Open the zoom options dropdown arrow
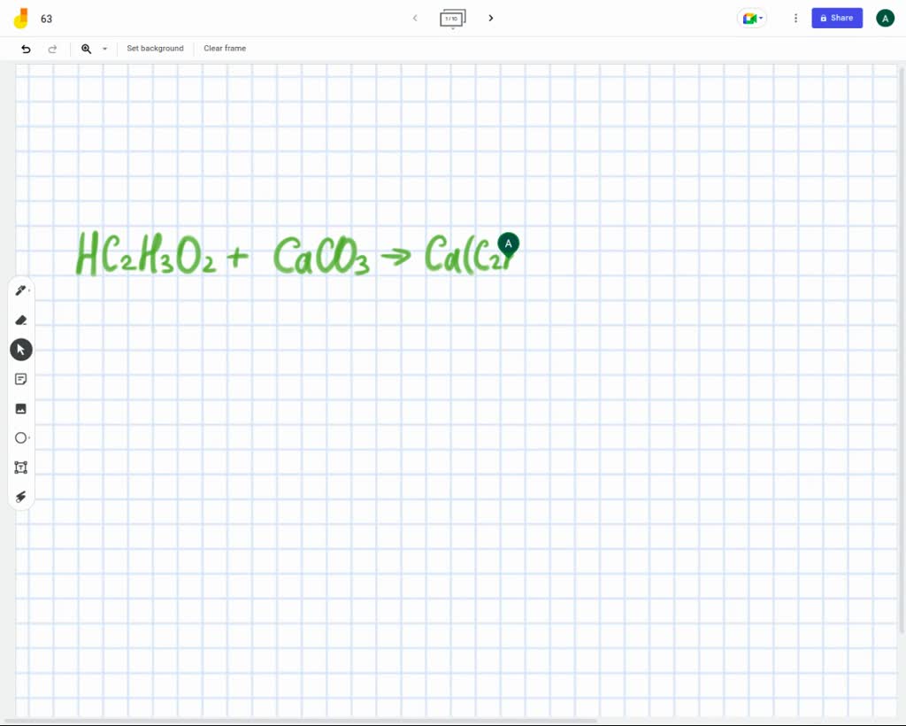 tap(104, 49)
